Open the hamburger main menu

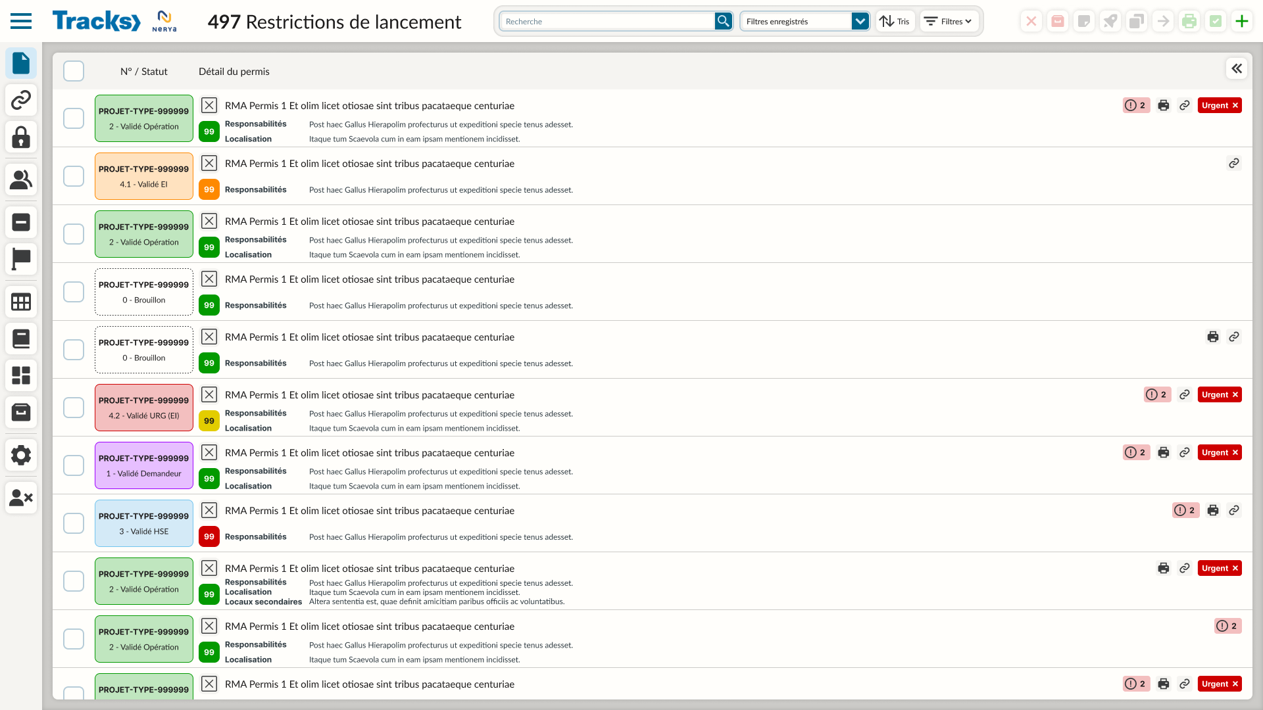[x=21, y=21]
